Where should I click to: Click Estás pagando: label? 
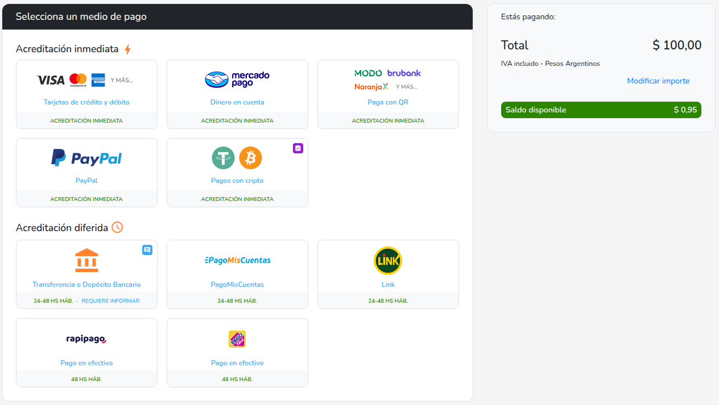click(528, 17)
